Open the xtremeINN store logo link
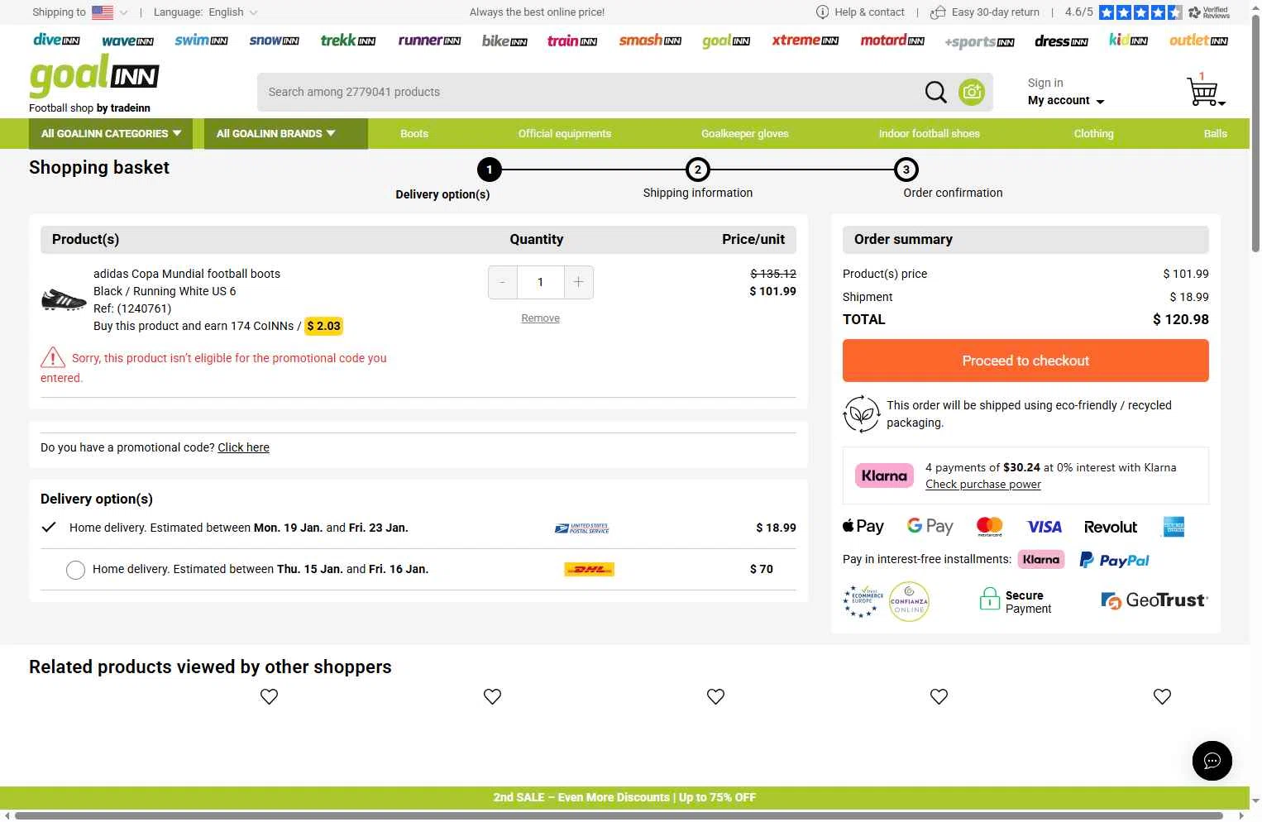This screenshot has width=1262, height=822. [805, 40]
